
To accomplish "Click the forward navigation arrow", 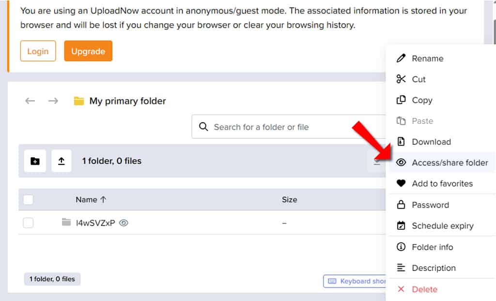I will coord(53,101).
